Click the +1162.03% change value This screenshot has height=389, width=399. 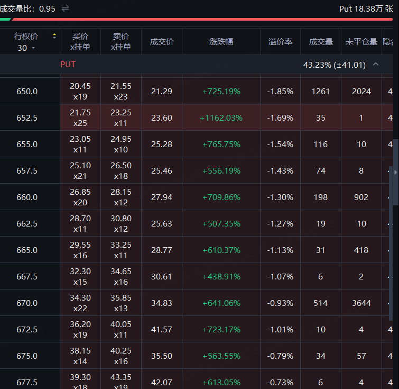(x=221, y=118)
